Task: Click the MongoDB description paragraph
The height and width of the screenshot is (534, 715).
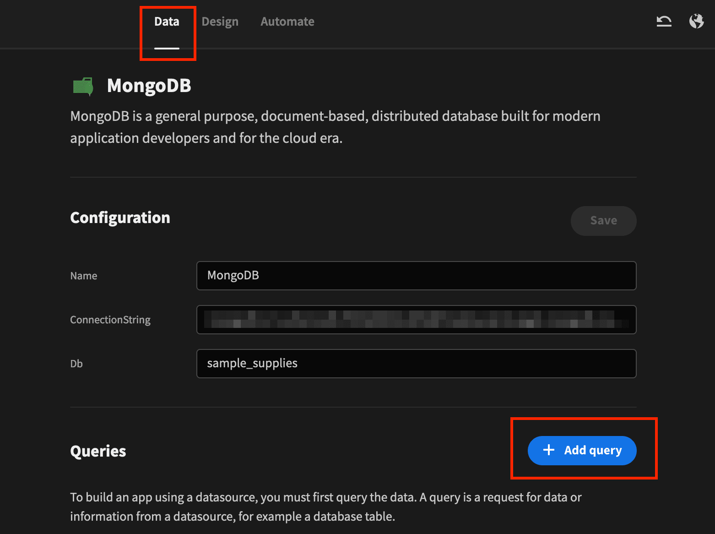Action: coord(335,127)
